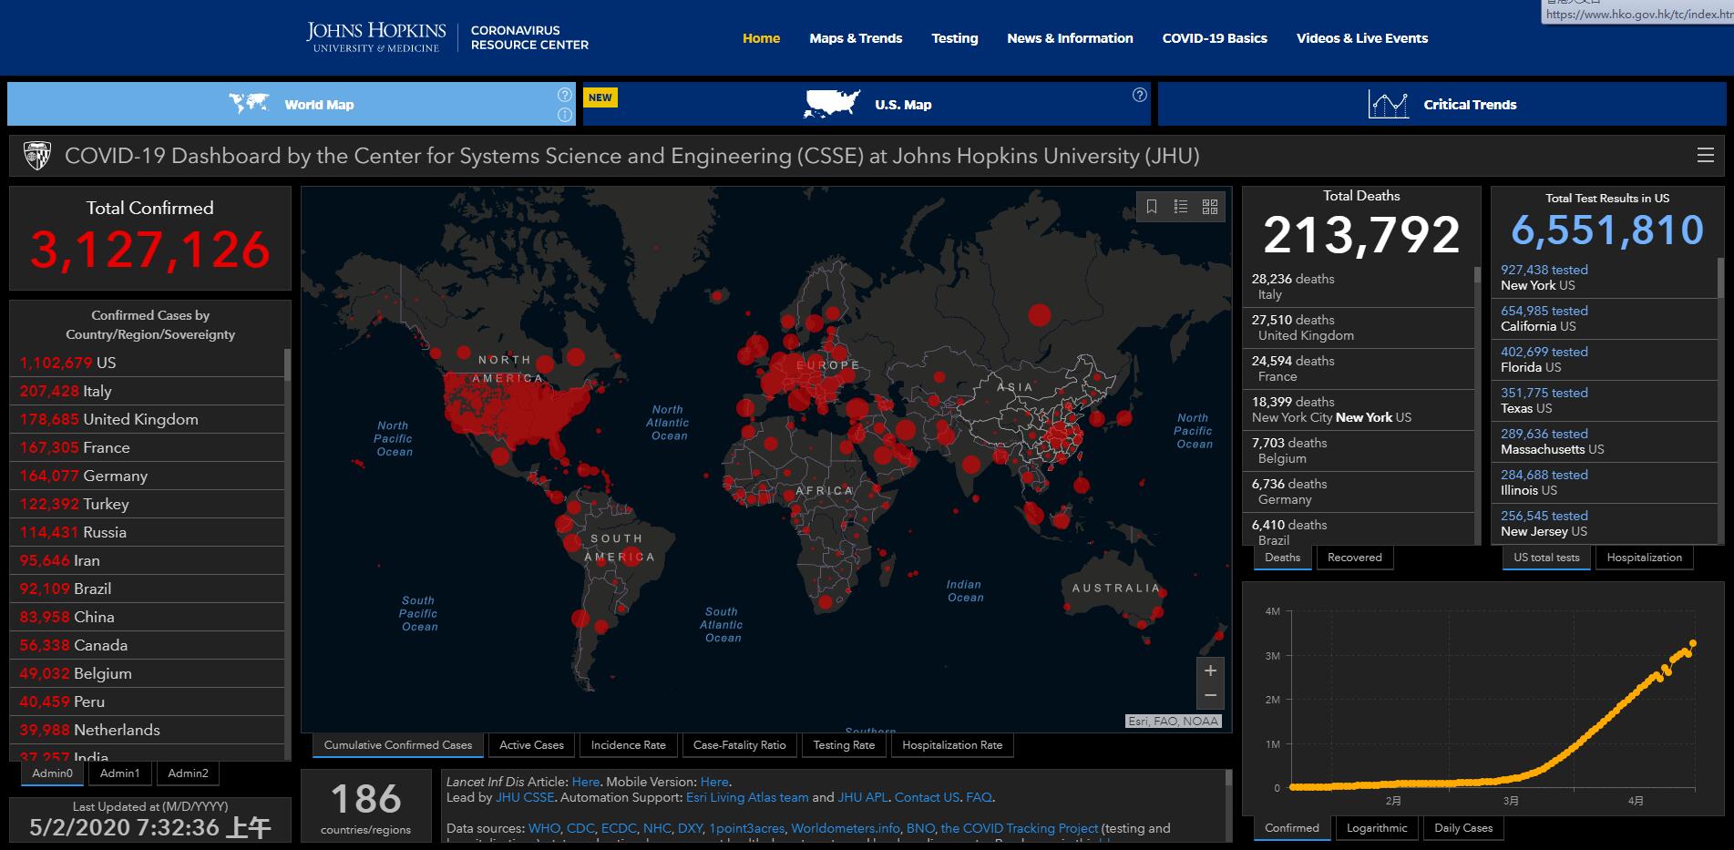The height and width of the screenshot is (850, 1734).
Task: Open the dashboard hamburger menu
Action: pyautogui.click(x=1706, y=156)
